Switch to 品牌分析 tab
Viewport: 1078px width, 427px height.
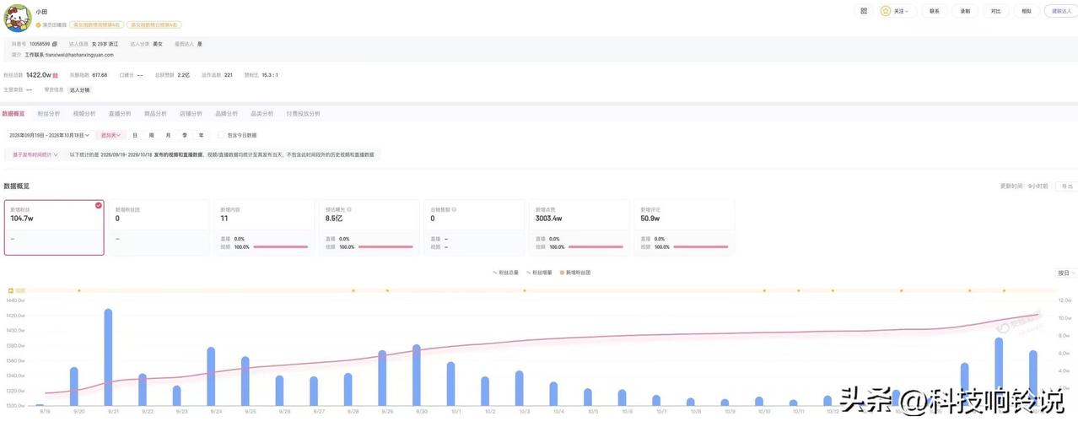[226, 113]
